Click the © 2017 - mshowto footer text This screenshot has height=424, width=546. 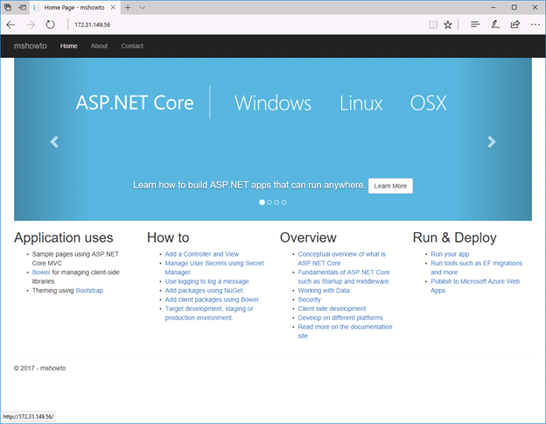(x=39, y=368)
